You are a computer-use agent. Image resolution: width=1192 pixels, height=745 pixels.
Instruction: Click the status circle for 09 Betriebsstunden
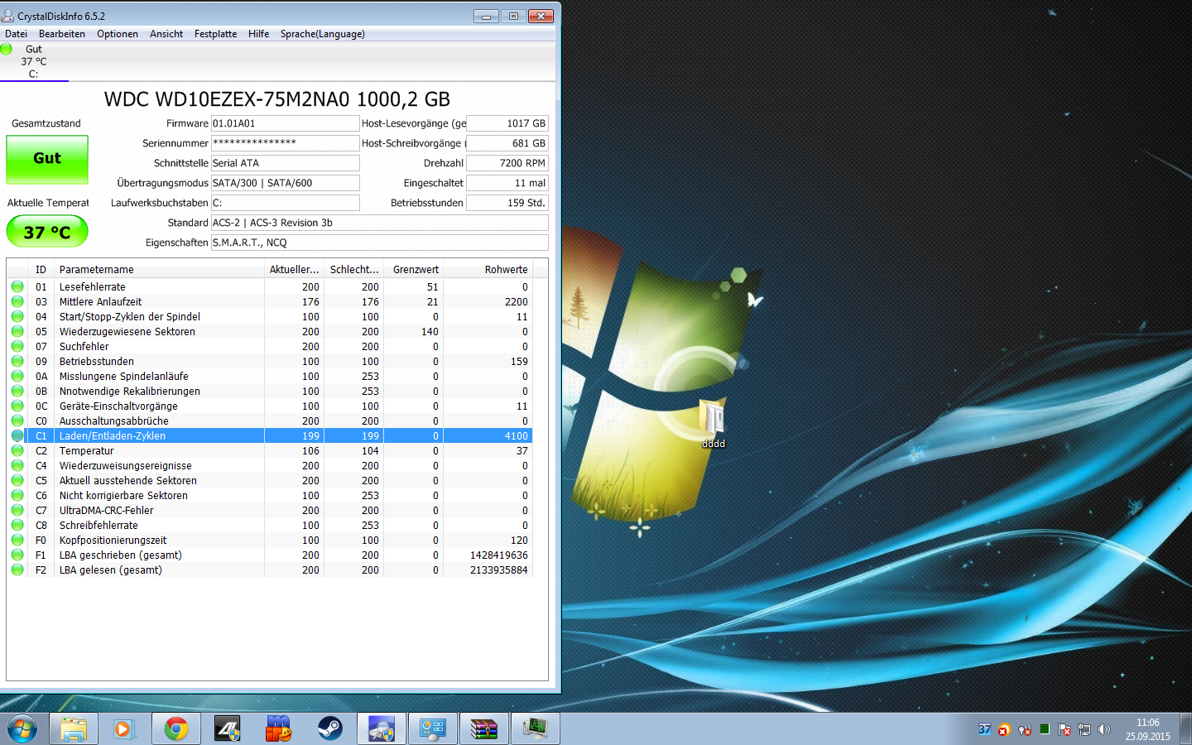(17, 361)
